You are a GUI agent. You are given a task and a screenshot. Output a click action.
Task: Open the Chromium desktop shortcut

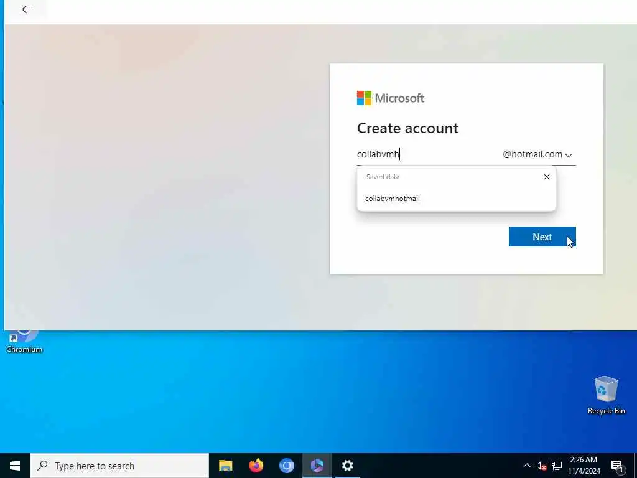pyautogui.click(x=24, y=342)
